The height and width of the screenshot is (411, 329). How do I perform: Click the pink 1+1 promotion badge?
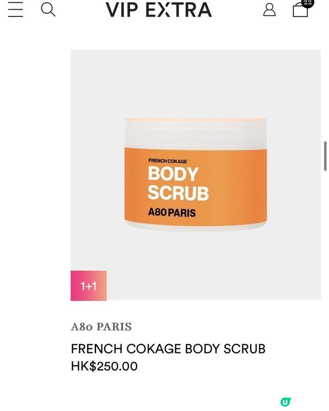[x=89, y=286]
